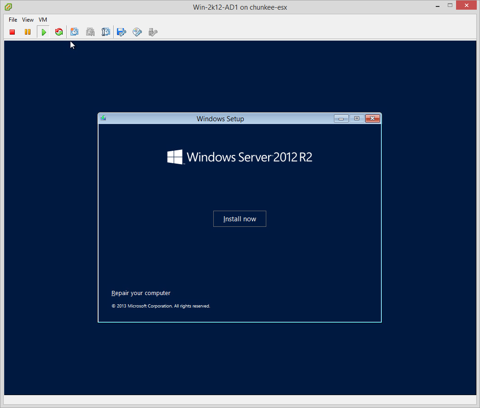Click the Install now button

click(x=240, y=219)
